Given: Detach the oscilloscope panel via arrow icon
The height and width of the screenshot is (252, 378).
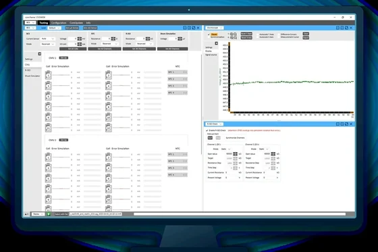Looking at the screenshot, I should (346, 28).
